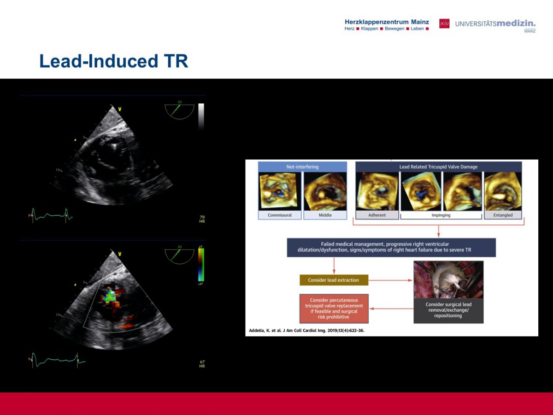Click 'Lead Related Tricuspid Valve Damage' header
The height and width of the screenshot is (415, 553).
pyautogui.click(x=438, y=167)
